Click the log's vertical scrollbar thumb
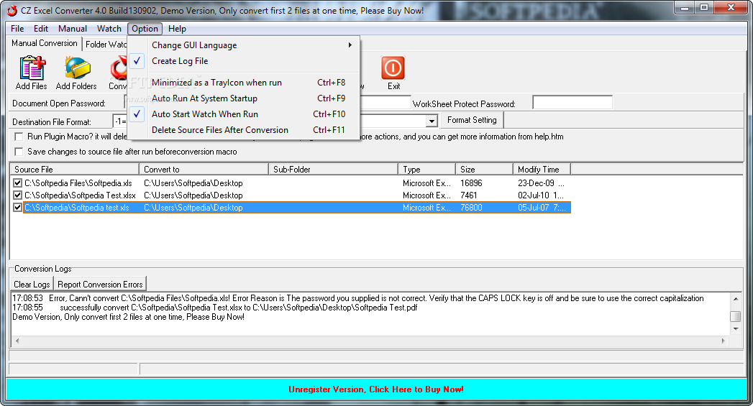753x406 pixels. coord(735,316)
